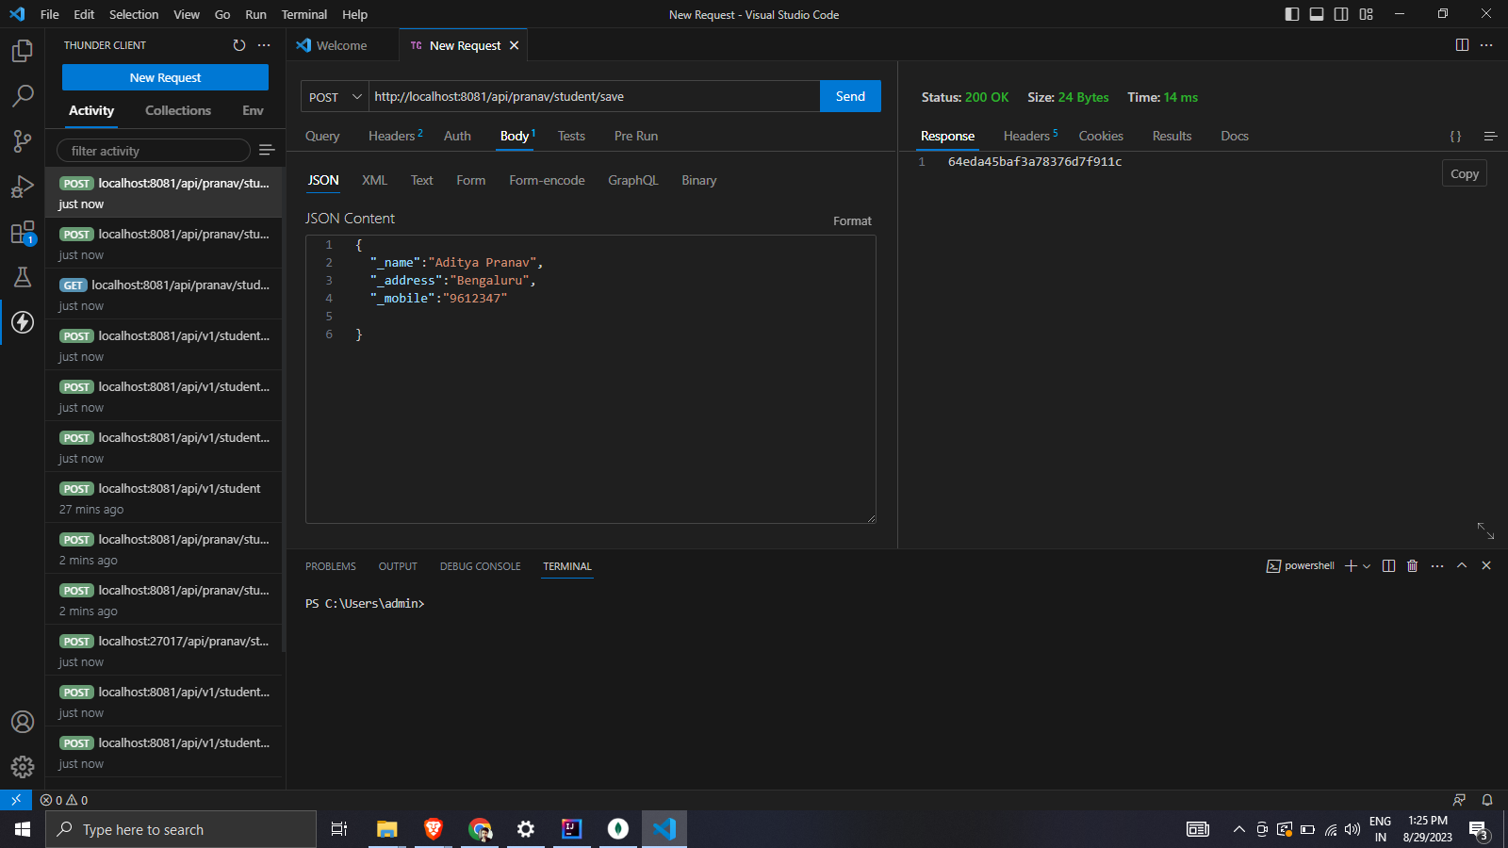Viewport: 1508px width, 848px height.
Task: Open the POST request method dropdown
Action: (x=333, y=96)
